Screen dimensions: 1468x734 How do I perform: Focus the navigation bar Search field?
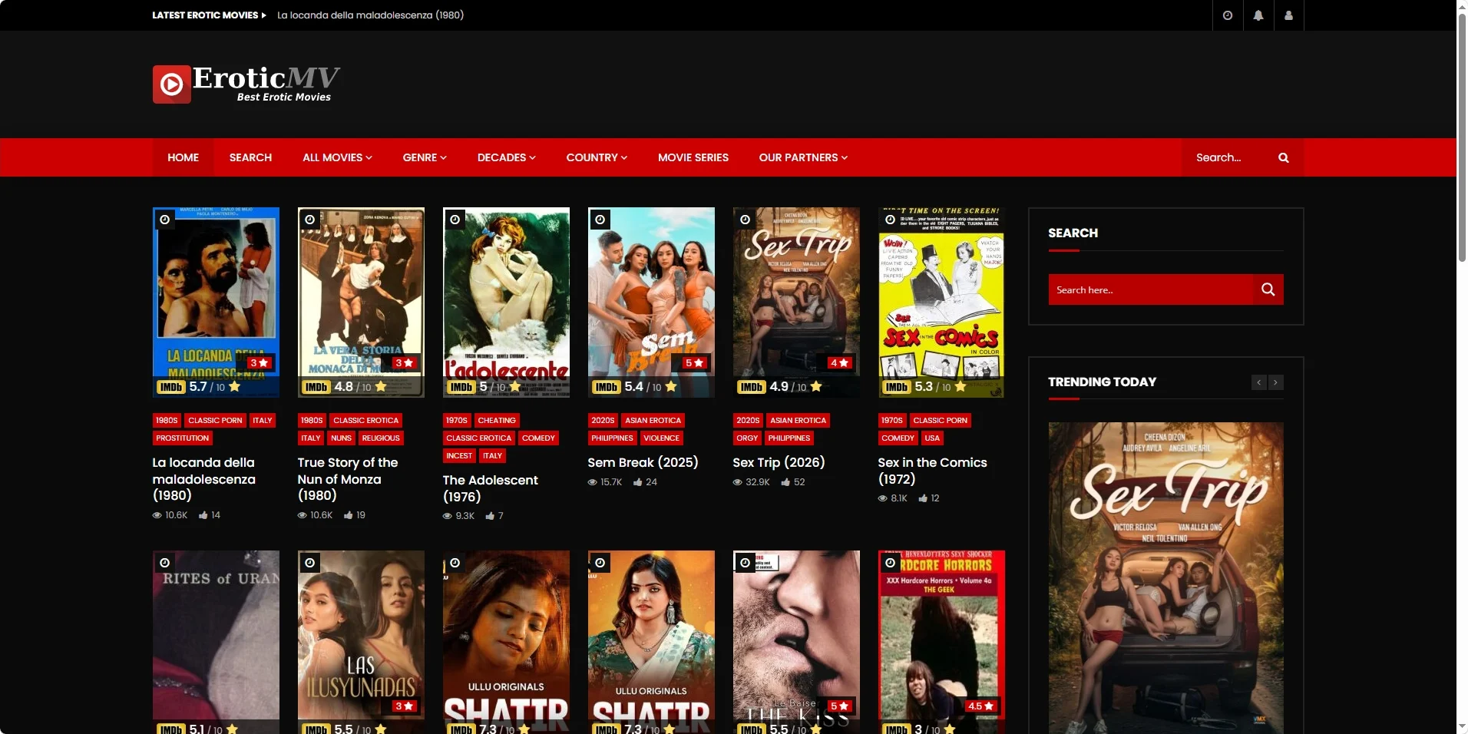tap(1228, 157)
